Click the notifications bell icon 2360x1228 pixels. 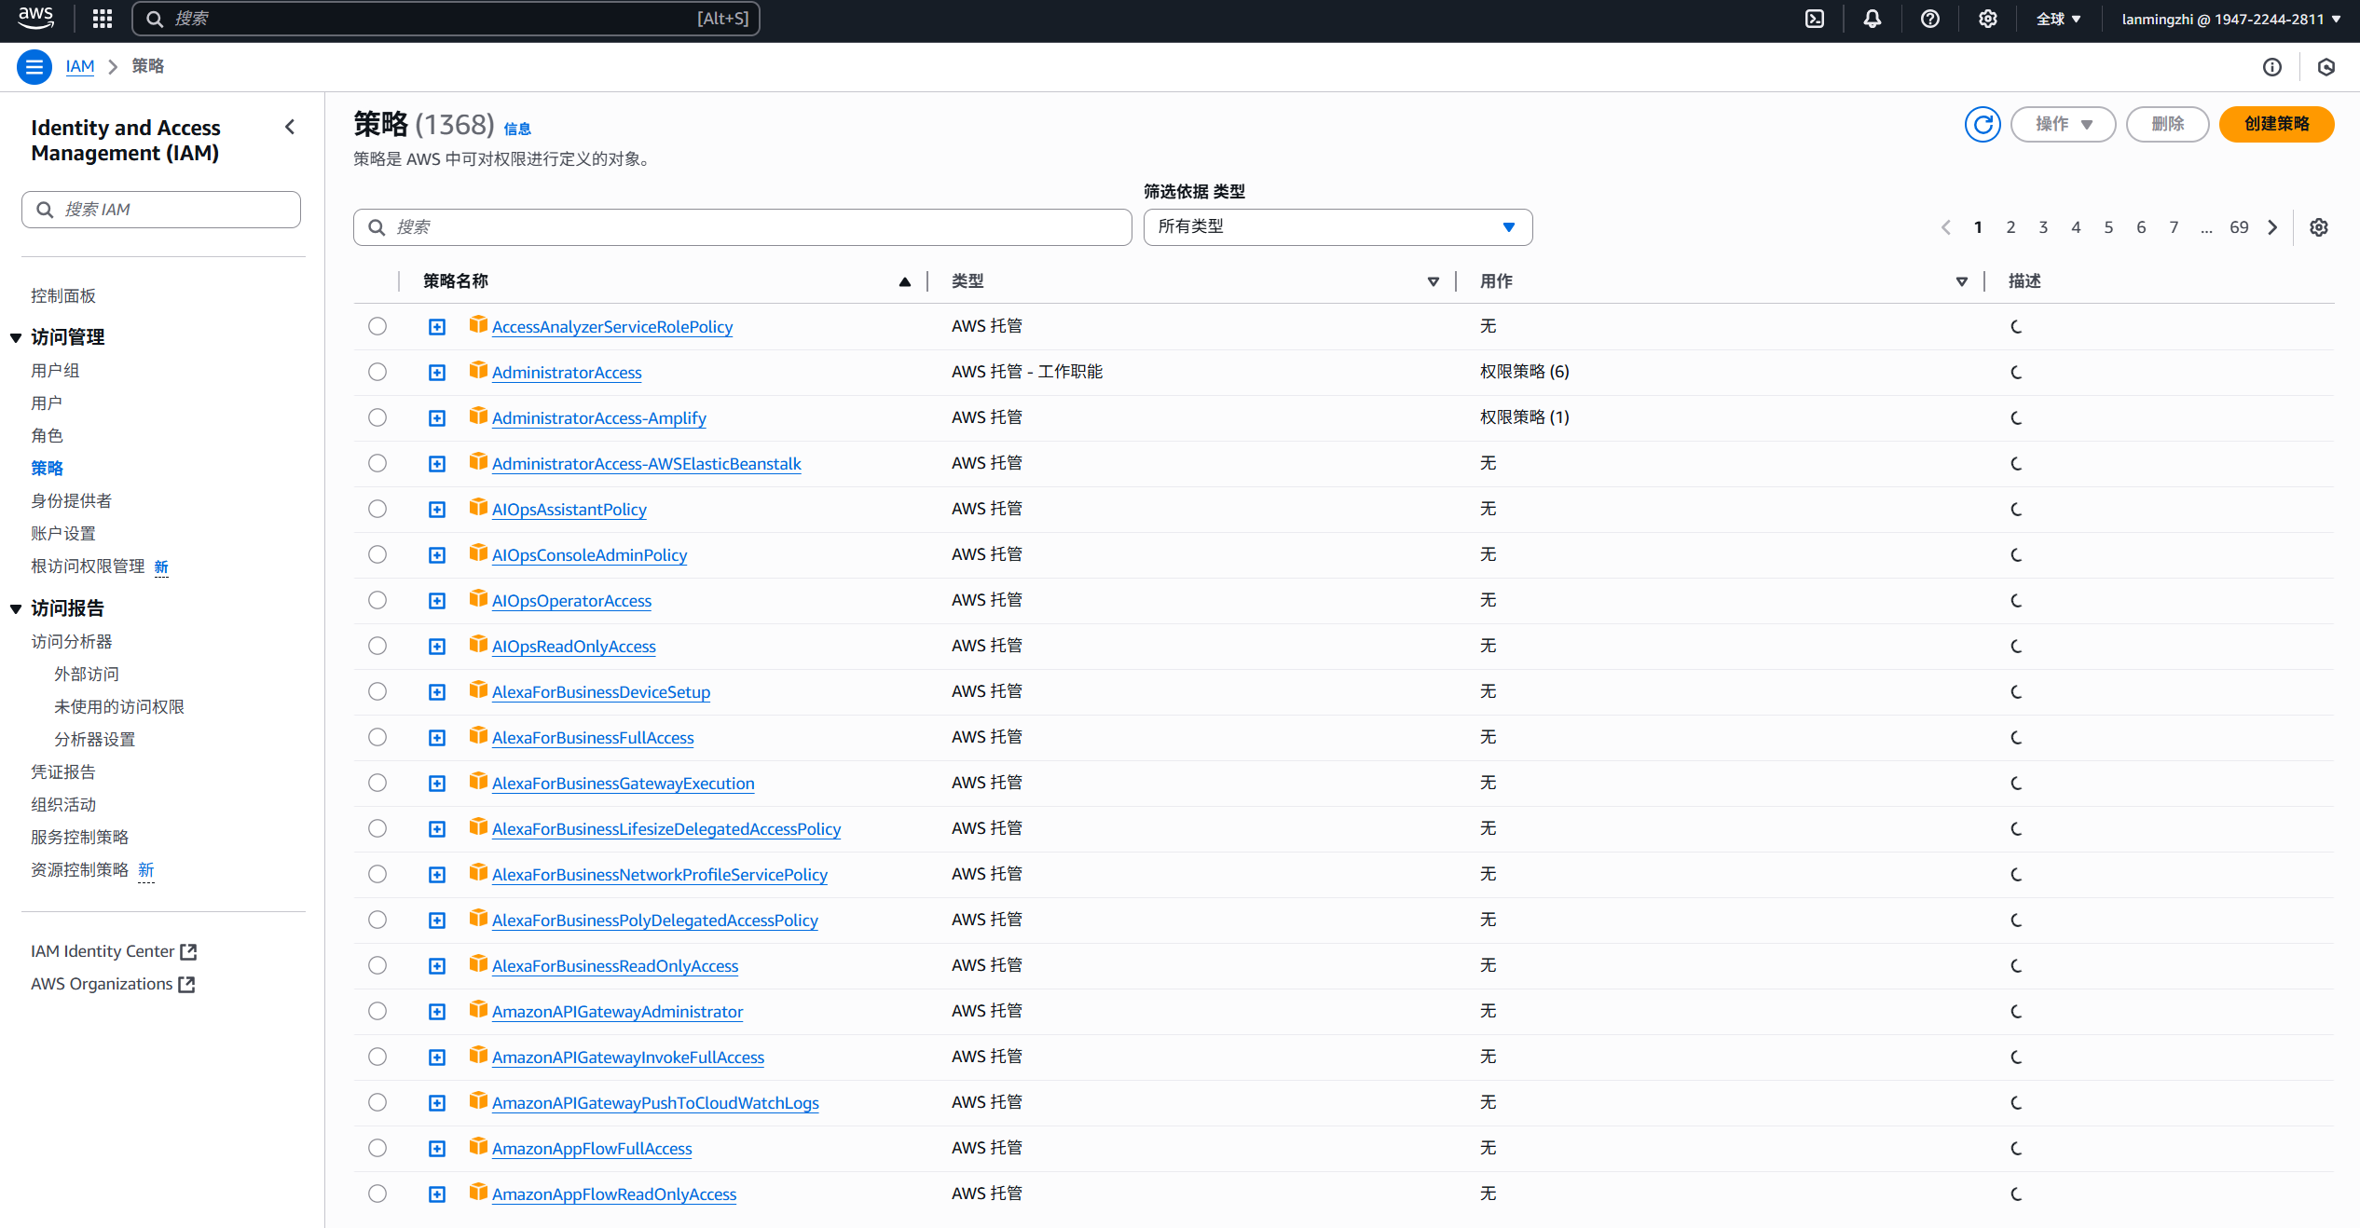pos(1873,19)
